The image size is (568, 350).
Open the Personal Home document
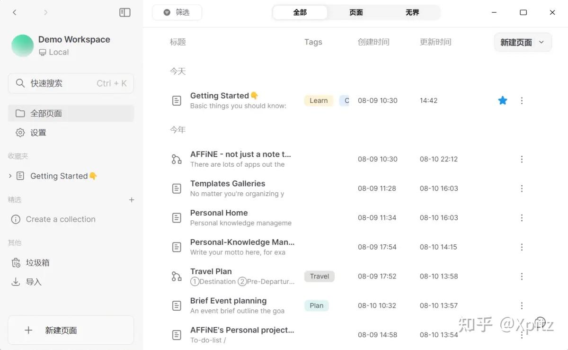(x=219, y=213)
